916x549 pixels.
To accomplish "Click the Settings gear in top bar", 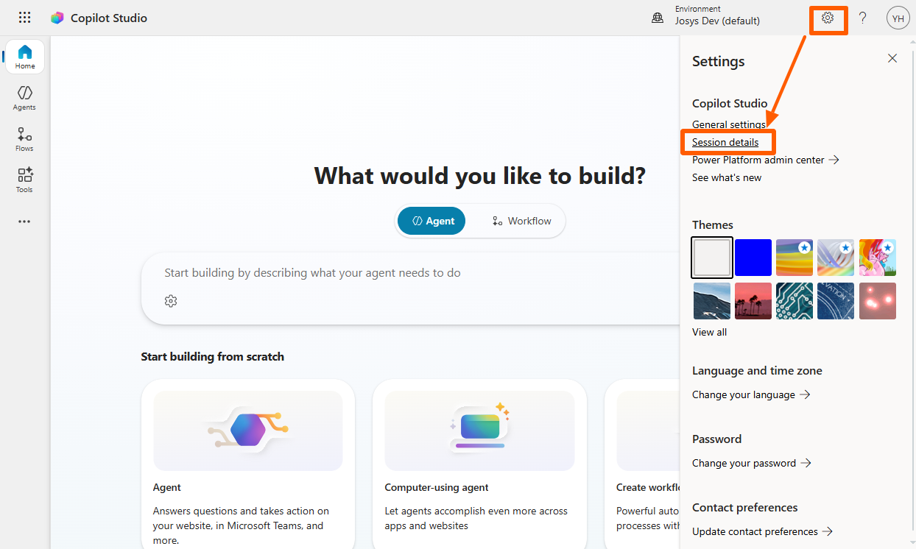I will click(x=828, y=18).
